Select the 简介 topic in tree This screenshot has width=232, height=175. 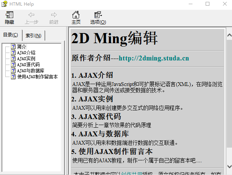(22, 47)
